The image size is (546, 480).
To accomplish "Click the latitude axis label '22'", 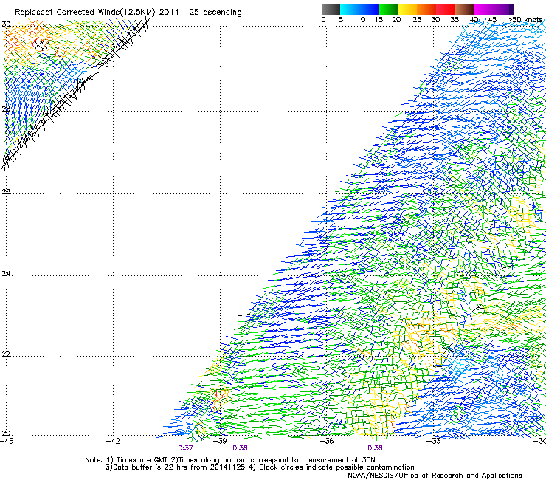I will (6, 354).
